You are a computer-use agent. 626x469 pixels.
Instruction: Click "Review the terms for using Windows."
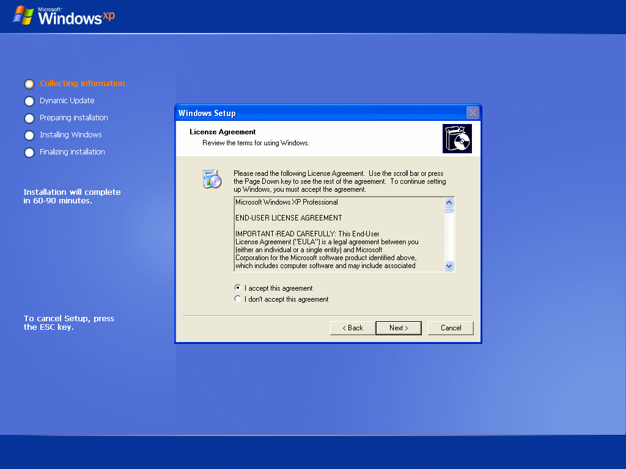coord(256,143)
